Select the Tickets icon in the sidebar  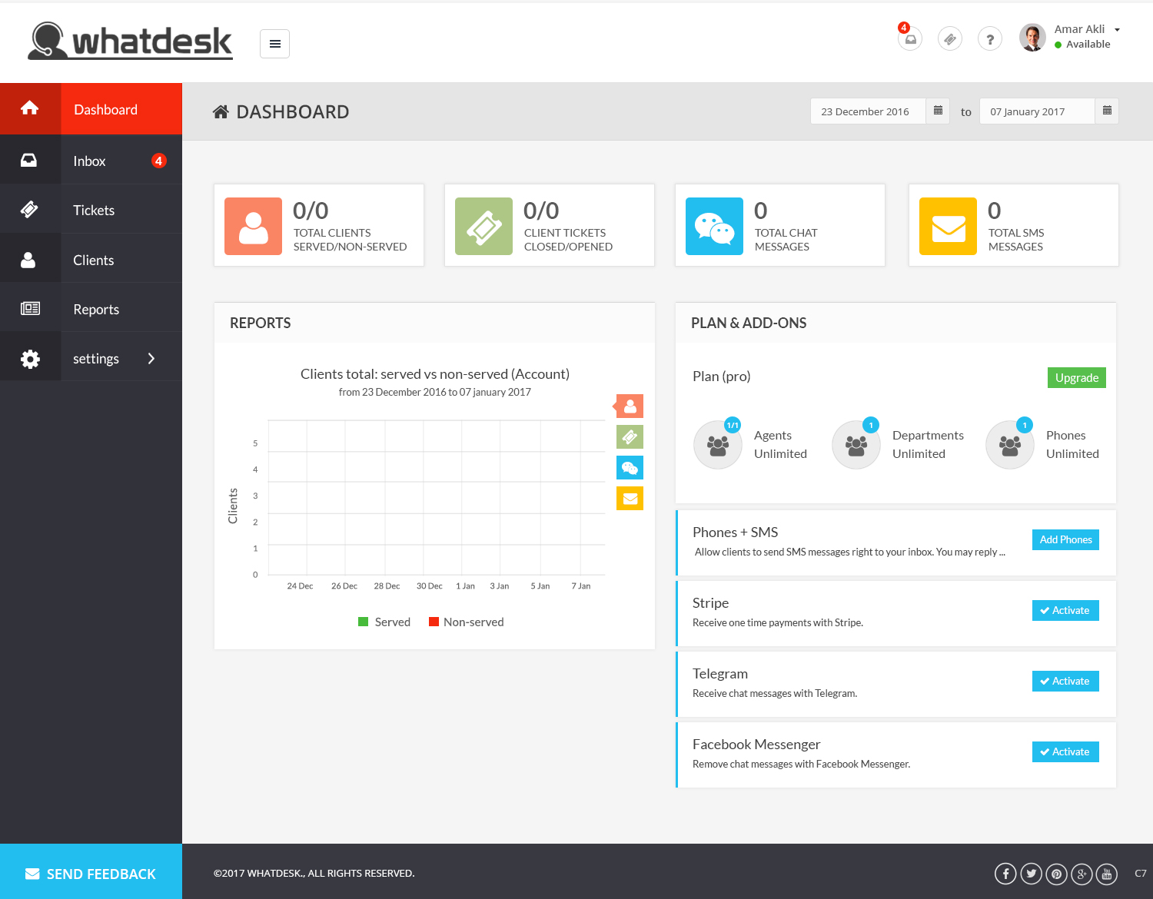coord(30,208)
